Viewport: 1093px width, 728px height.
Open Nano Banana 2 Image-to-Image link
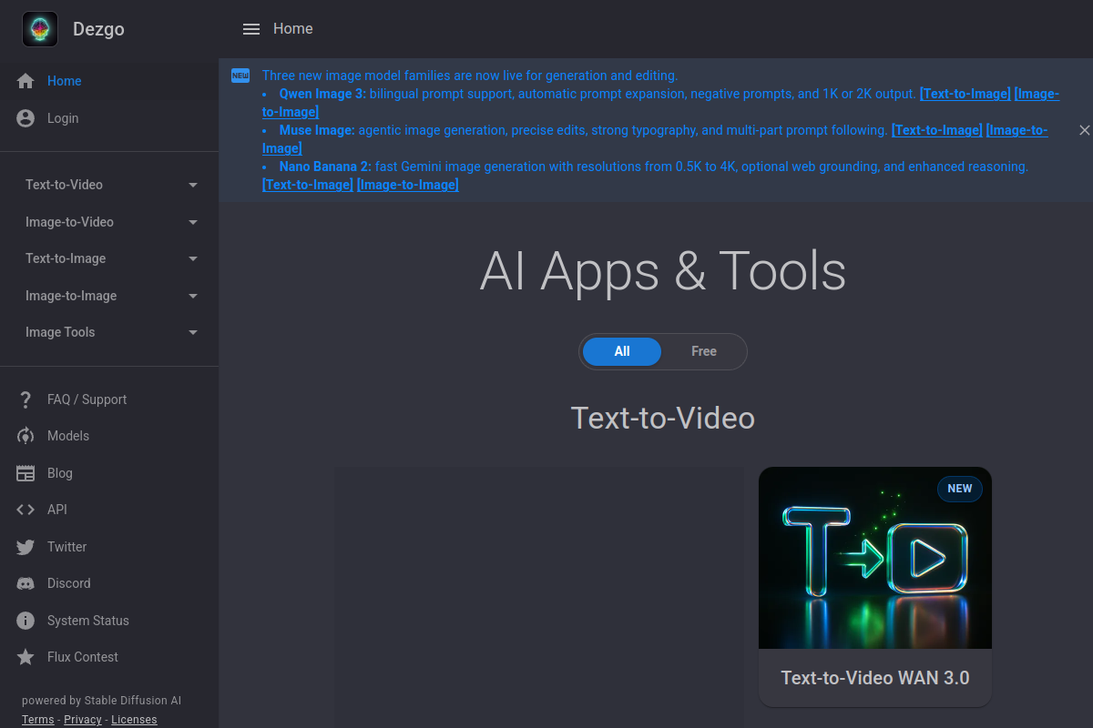tap(407, 185)
